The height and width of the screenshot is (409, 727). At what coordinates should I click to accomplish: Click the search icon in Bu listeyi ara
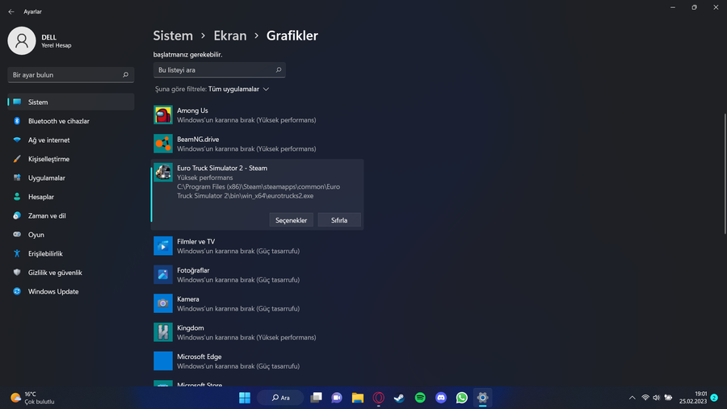pos(278,70)
